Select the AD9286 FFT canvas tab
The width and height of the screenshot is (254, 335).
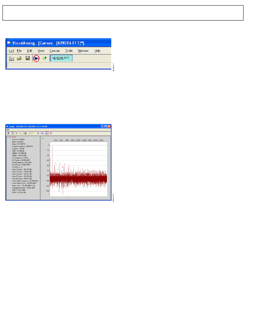pyautogui.click(x=61, y=58)
